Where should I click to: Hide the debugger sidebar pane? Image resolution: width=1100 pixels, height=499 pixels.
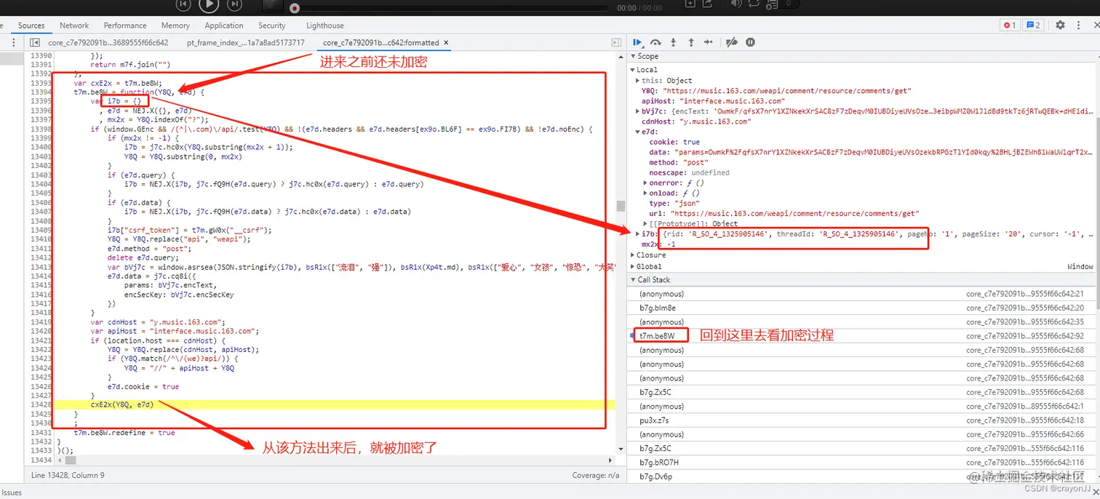(616, 43)
